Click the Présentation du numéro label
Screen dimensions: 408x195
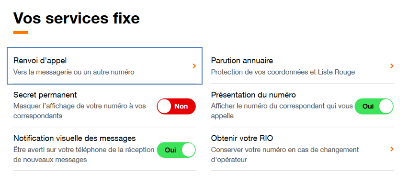pyautogui.click(x=253, y=95)
